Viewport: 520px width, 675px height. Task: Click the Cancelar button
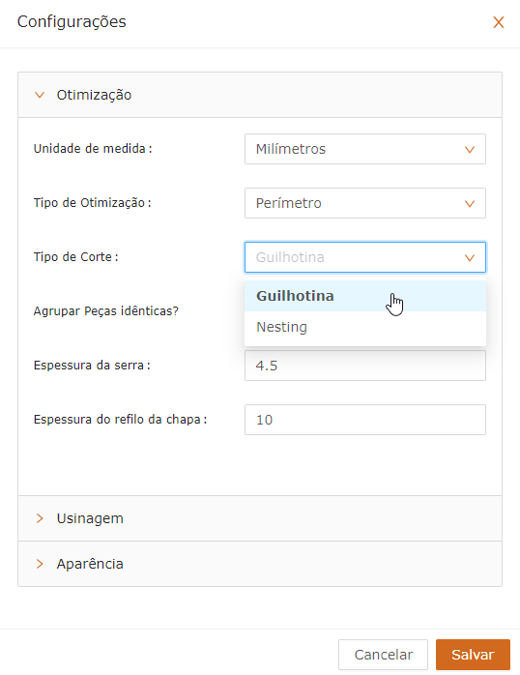point(383,655)
